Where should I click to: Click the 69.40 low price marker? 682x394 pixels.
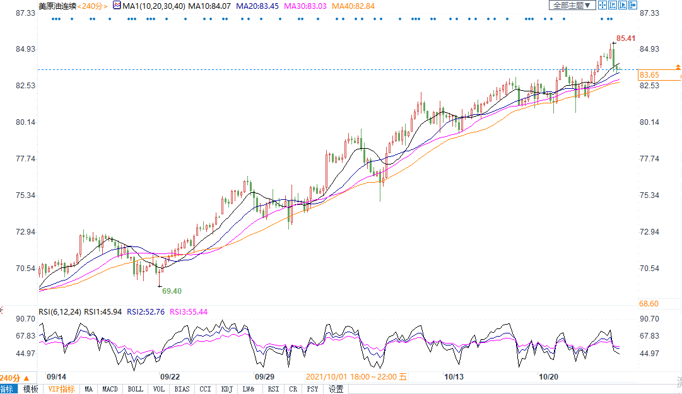[x=172, y=291]
